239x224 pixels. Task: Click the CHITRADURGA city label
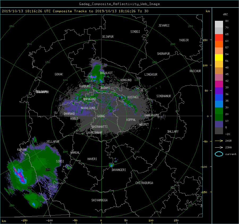coord(144,183)
